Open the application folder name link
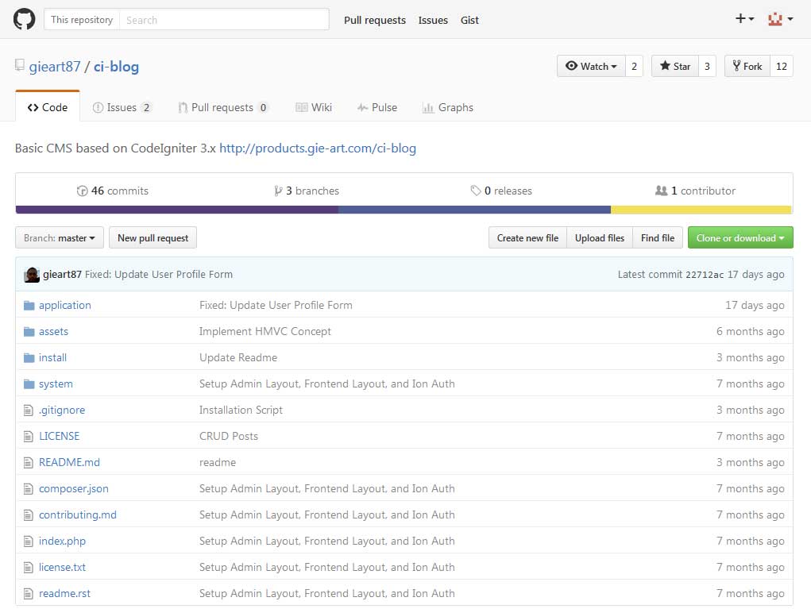The width and height of the screenshot is (811, 609). click(64, 305)
